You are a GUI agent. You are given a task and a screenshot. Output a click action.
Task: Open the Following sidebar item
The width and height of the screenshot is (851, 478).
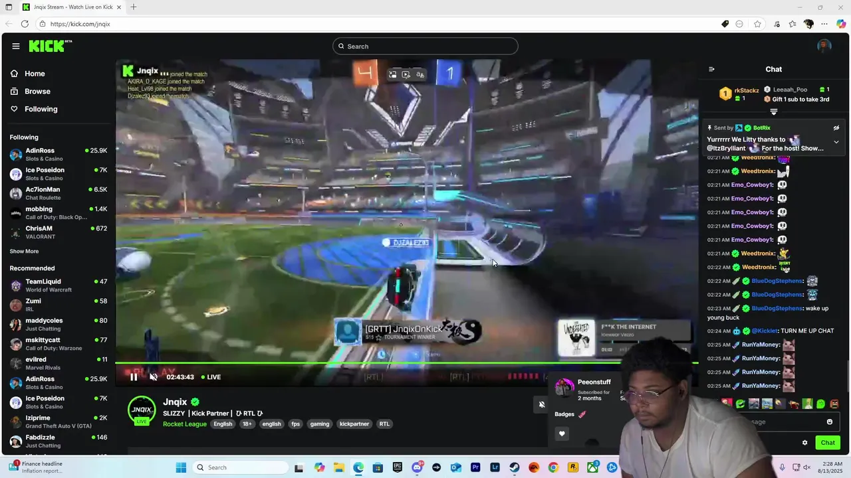coord(41,109)
